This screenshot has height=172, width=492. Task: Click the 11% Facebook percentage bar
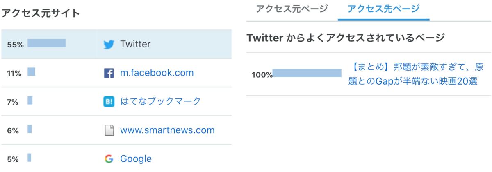pos(31,72)
